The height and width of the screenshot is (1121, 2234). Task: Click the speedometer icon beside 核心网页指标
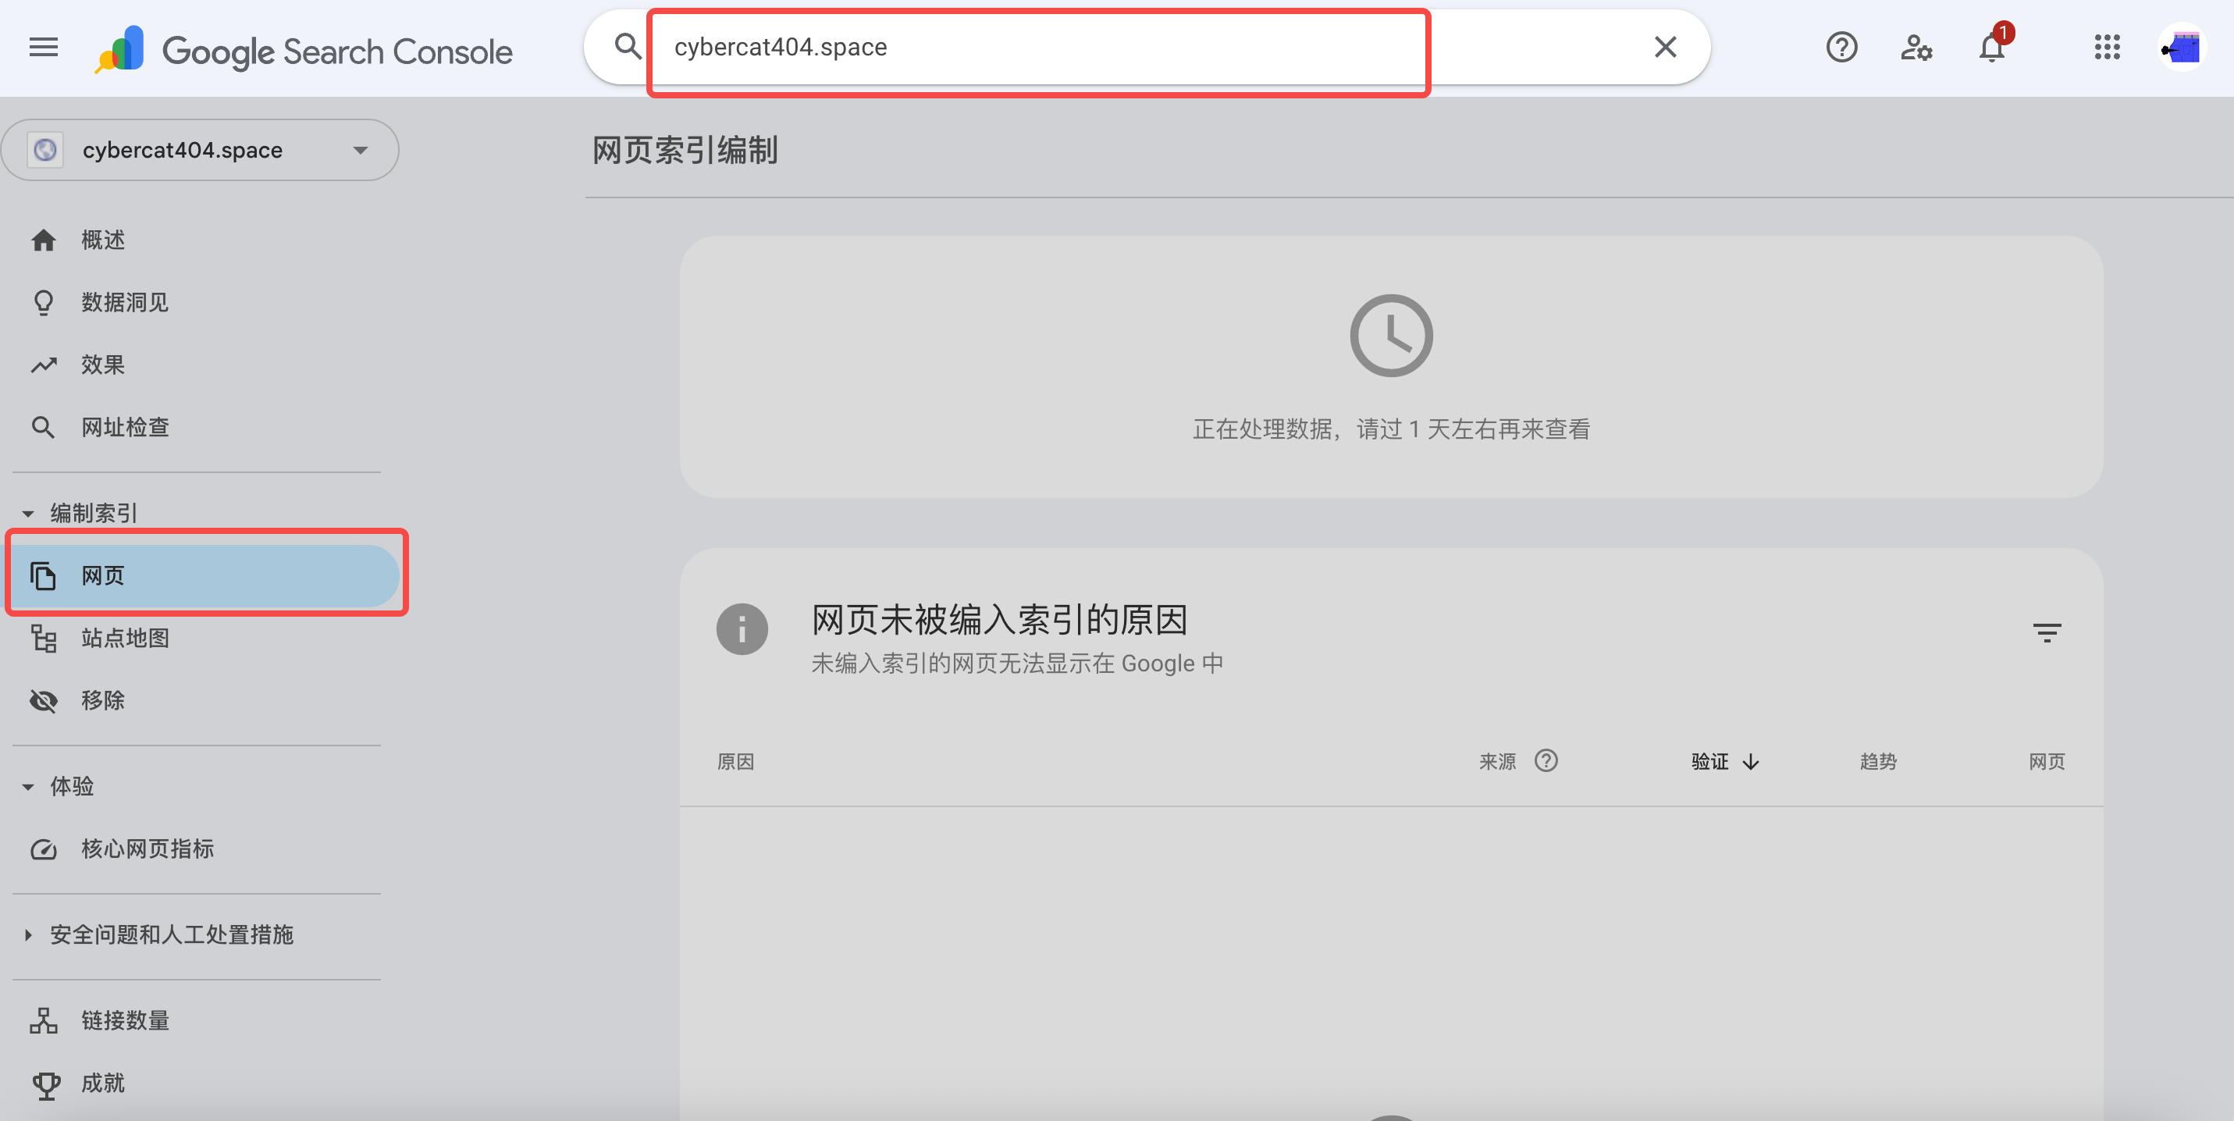(x=44, y=849)
